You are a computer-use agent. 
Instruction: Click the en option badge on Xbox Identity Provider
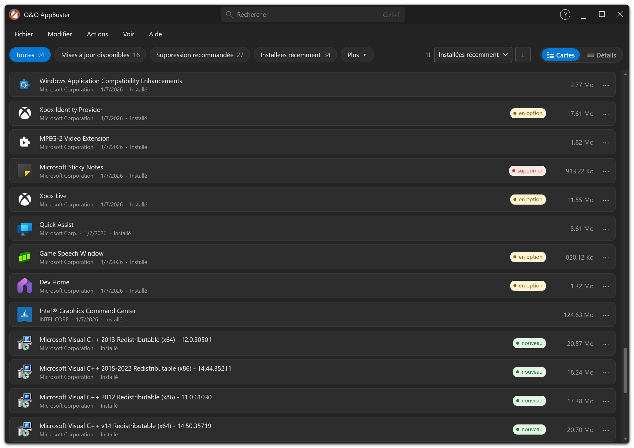[x=528, y=113]
